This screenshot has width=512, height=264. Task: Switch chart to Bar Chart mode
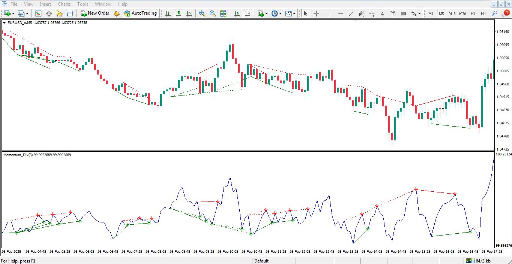click(168, 13)
